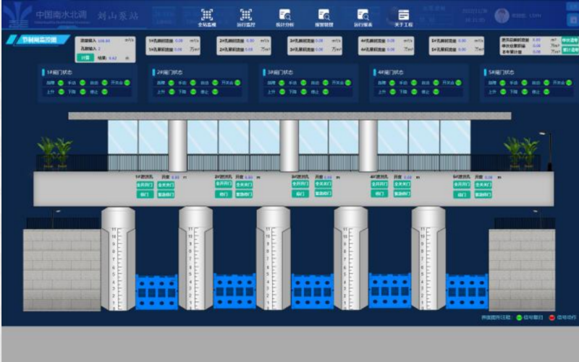Click the South-to-North Water Diversion logo
This screenshot has height=362, width=579.
point(15,16)
